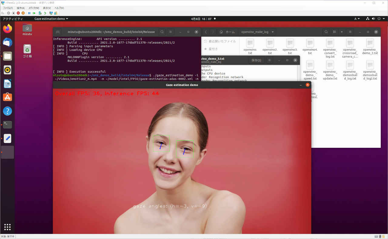Click the Terminal window title text
The width and height of the screenshot is (388, 239).
111,32
